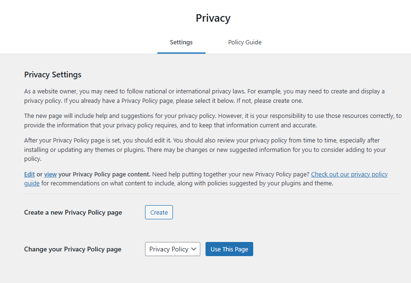Screen dimensions: 411x283
Task: Click the bold 'your Privacy Policy page content' text
Action: click(x=104, y=175)
